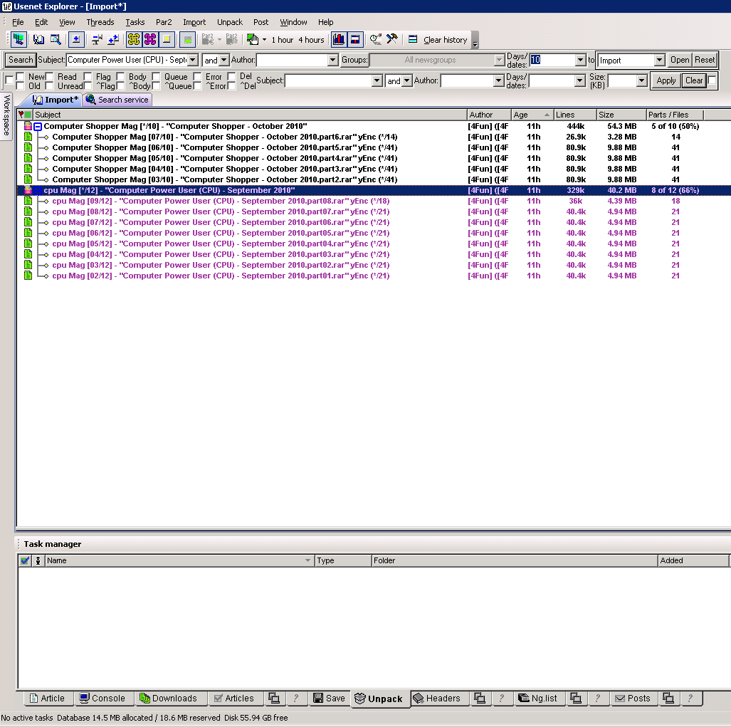Open the Par2 menu
This screenshot has width=731, height=727.
tap(164, 22)
